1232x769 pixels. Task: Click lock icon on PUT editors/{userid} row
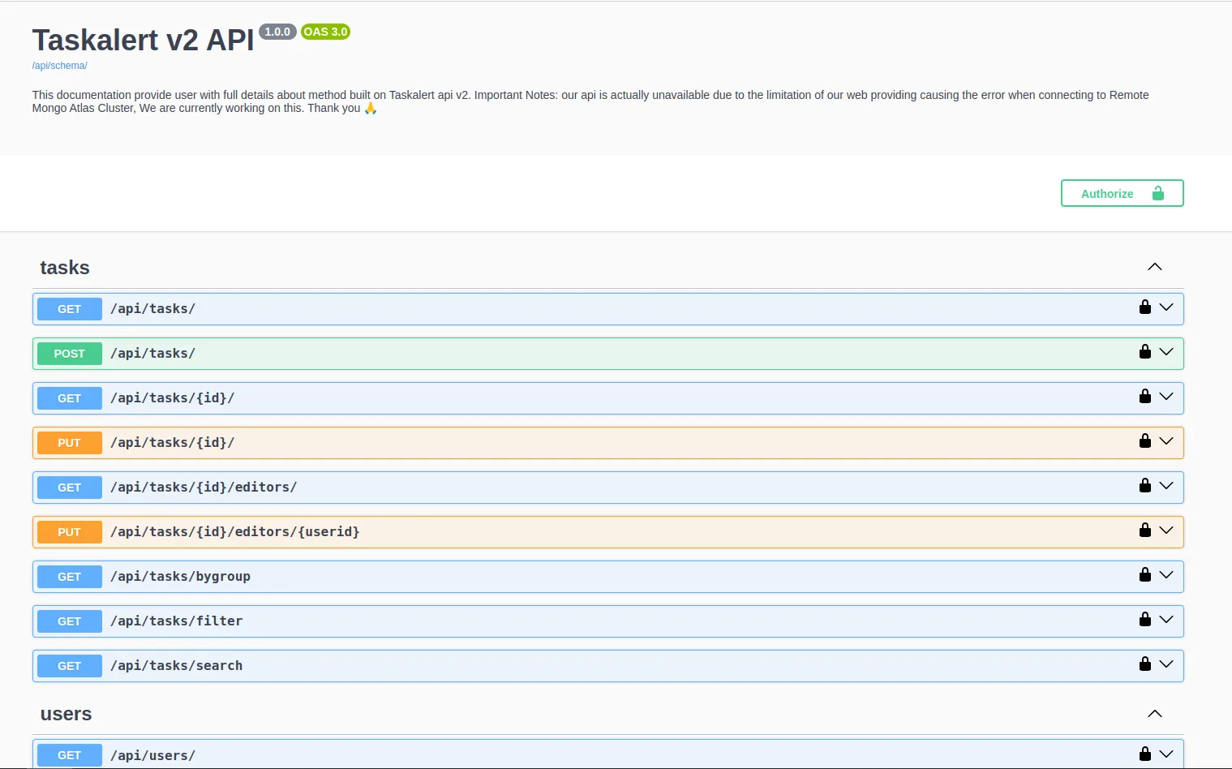pyautogui.click(x=1145, y=530)
